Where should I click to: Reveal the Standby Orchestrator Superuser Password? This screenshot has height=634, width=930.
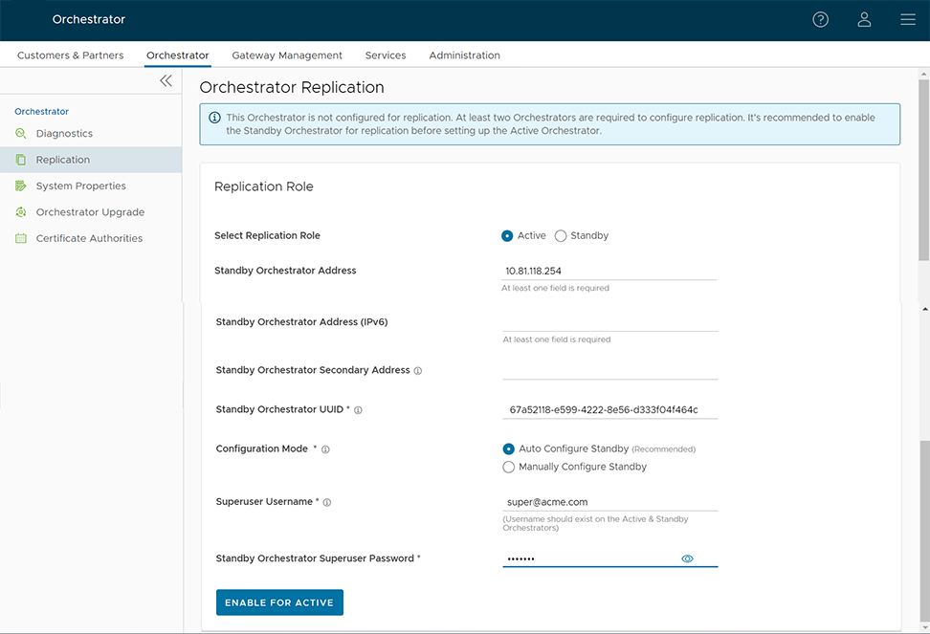[x=687, y=557]
